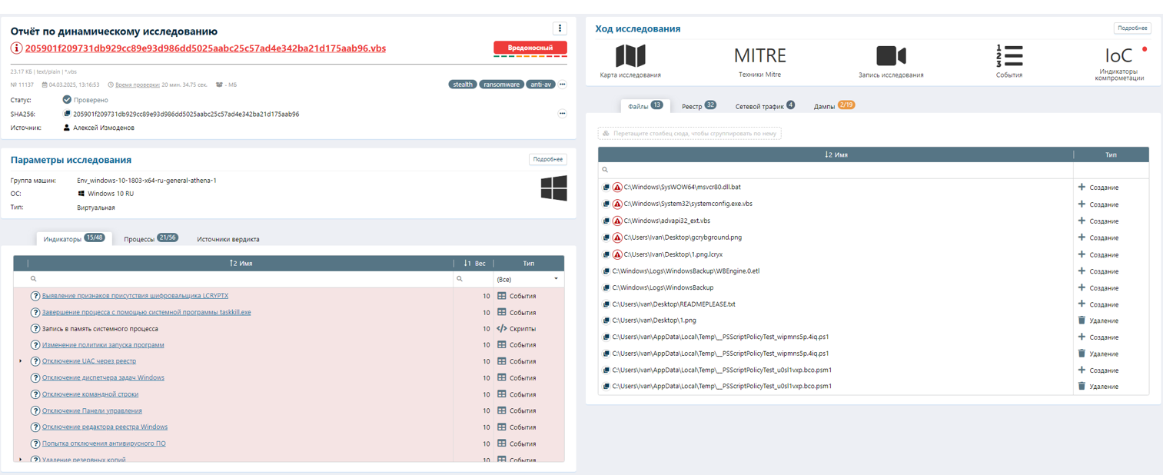This screenshot has height=475, width=1163.
Task: Open the malicious .vbs file hash link
Action: click(x=205, y=48)
